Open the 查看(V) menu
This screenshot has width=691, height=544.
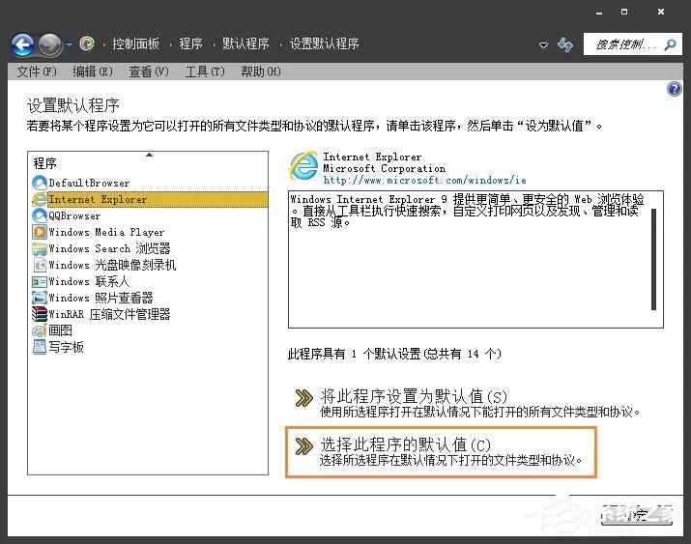149,72
